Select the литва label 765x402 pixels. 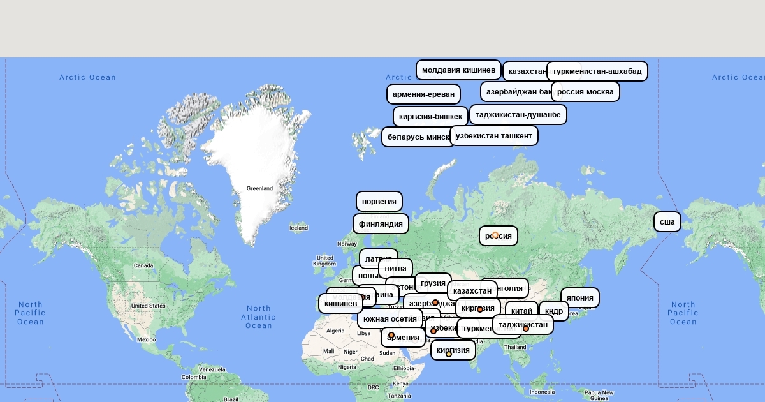coord(395,268)
